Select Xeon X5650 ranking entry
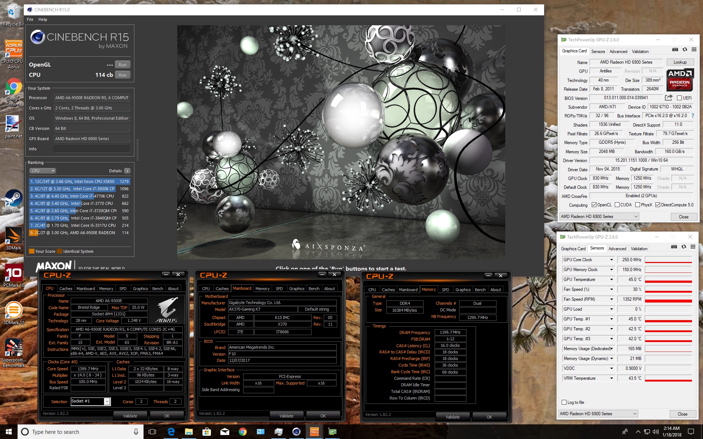Image resolution: width=703 pixels, height=439 pixels. 79,181
